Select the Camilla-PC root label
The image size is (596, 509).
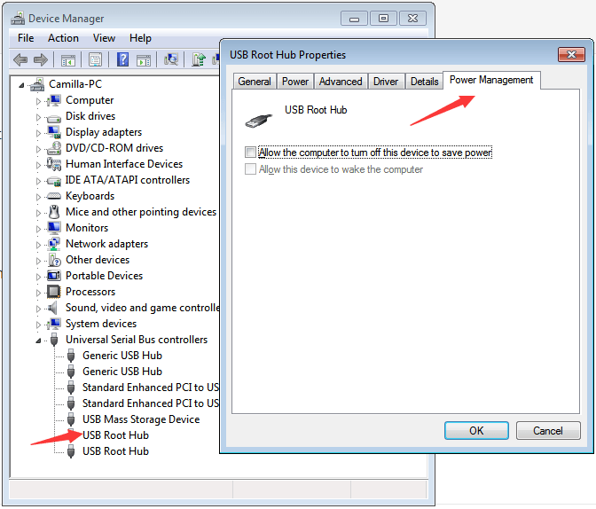(x=75, y=84)
